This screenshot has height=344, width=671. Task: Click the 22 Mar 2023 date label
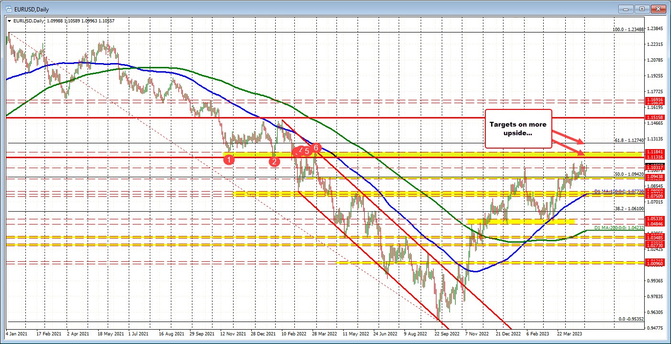(x=570, y=333)
